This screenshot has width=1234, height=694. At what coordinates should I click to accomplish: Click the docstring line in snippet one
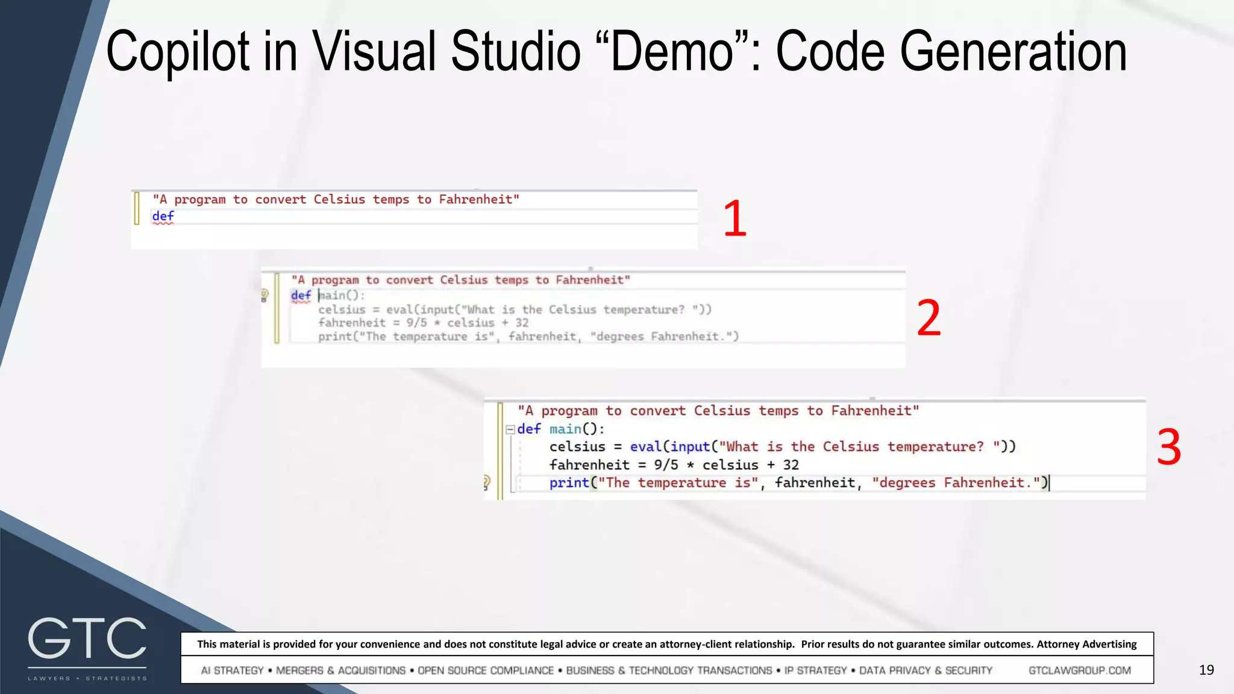pos(336,199)
